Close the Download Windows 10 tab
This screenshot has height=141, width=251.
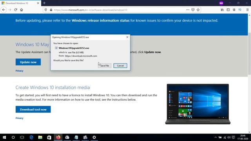click(x=38, y=3)
